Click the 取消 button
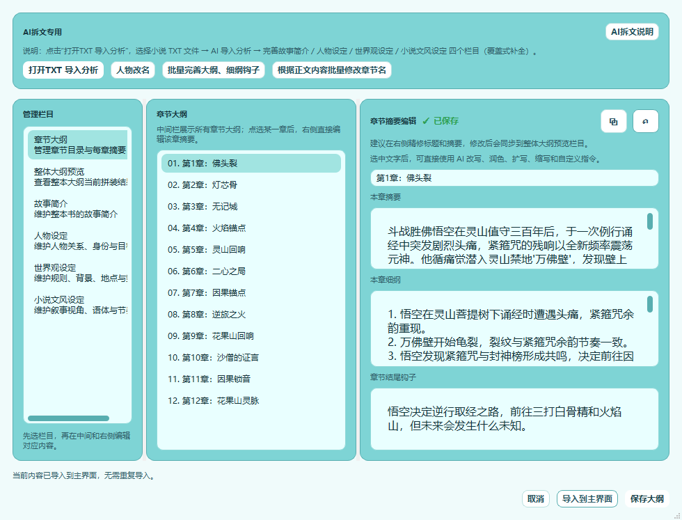The image size is (682, 520). (x=535, y=498)
